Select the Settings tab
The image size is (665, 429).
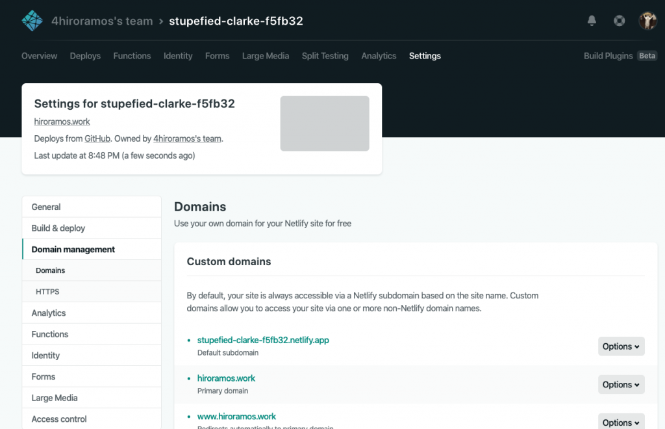(425, 56)
